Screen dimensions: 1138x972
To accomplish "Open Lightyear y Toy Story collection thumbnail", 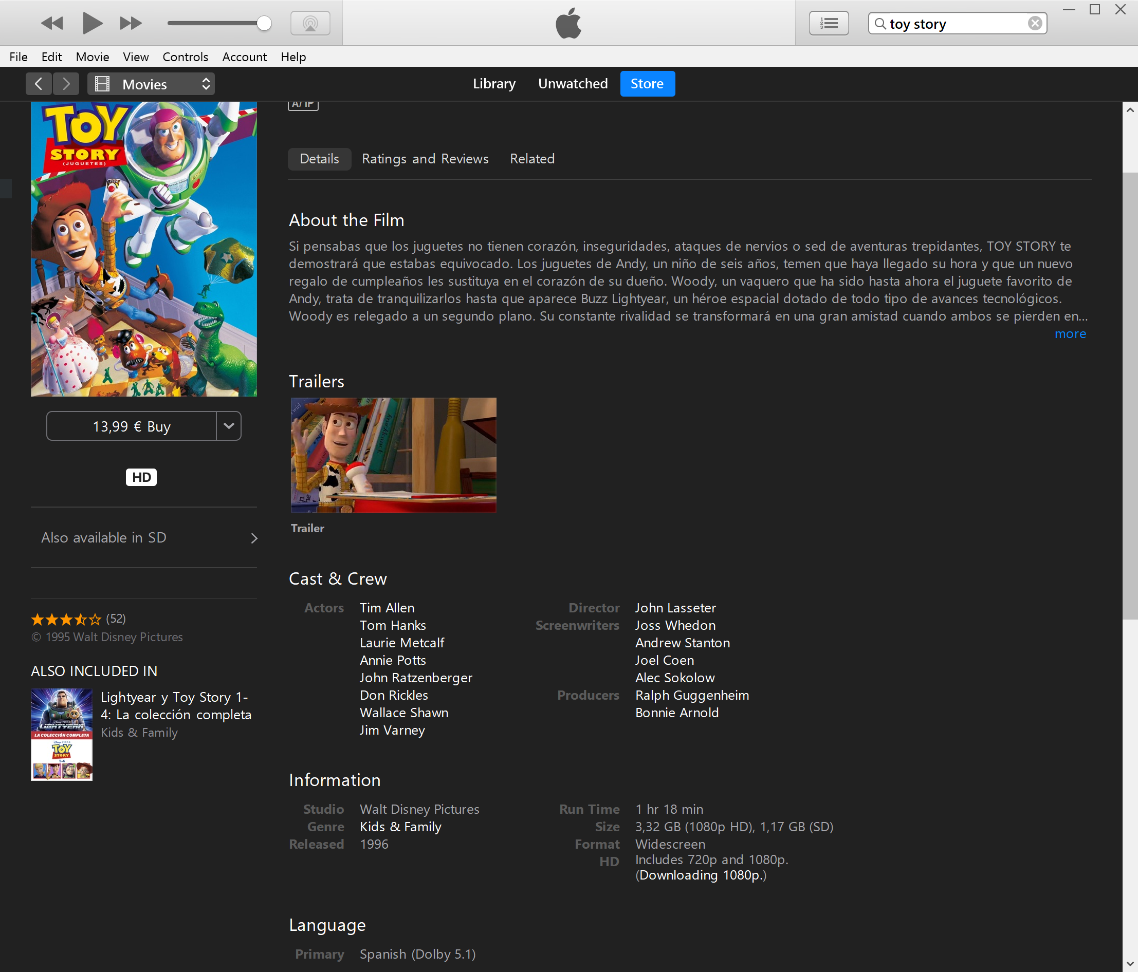I will pyautogui.click(x=62, y=734).
